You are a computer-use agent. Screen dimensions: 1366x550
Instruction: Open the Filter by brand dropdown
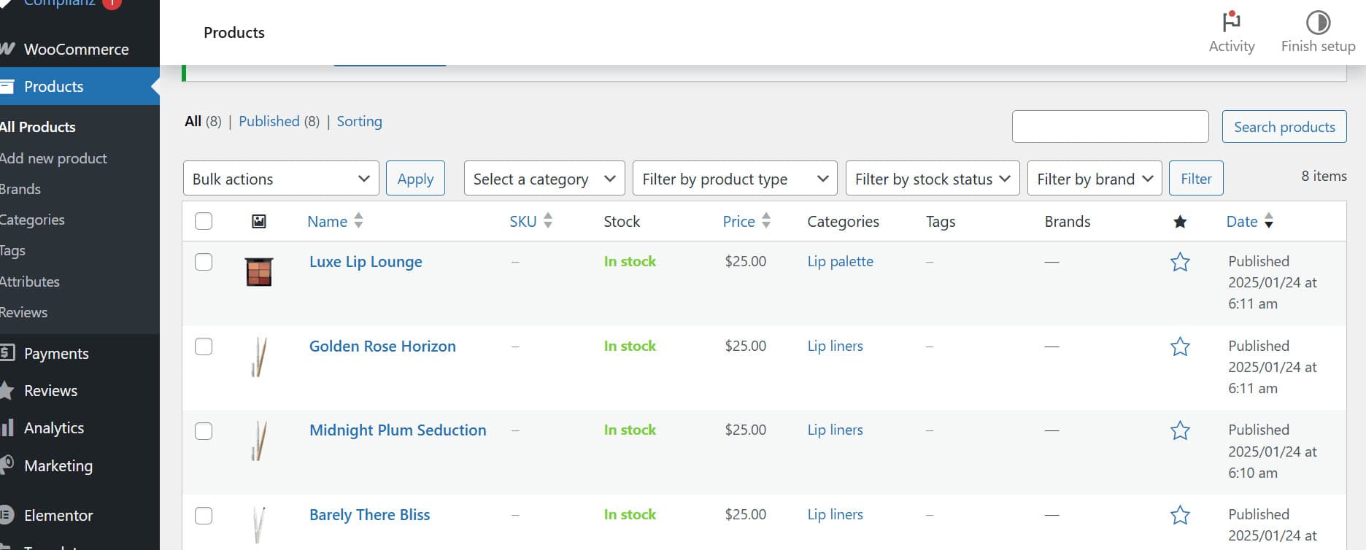point(1095,179)
